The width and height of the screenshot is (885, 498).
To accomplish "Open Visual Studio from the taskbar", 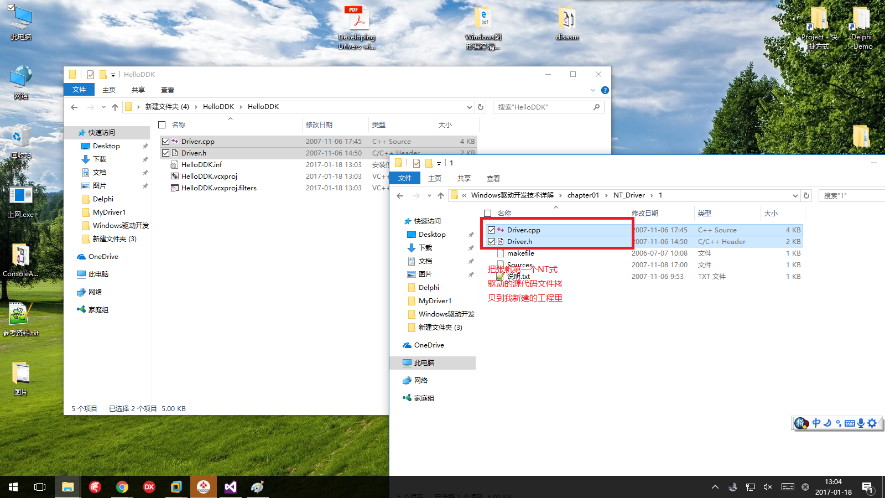I will [x=230, y=487].
